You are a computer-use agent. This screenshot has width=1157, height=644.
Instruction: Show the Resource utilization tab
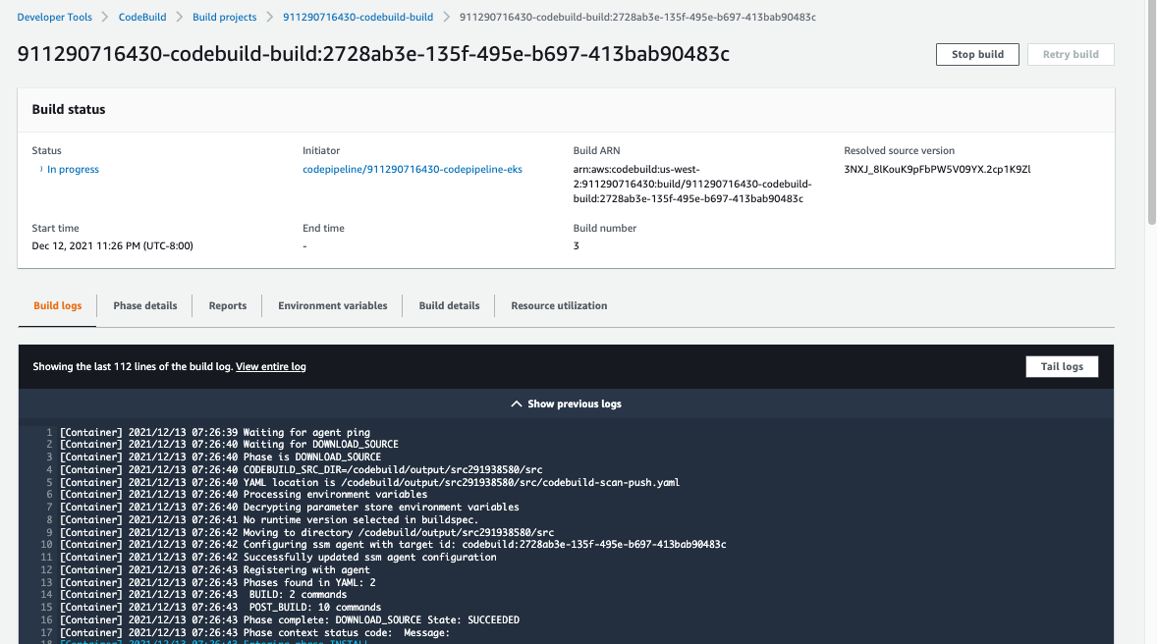[x=559, y=305]
